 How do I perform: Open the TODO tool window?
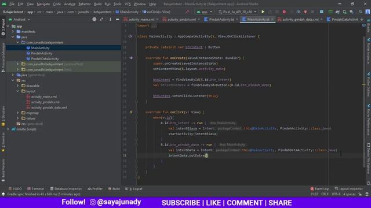tap(15, 189)
